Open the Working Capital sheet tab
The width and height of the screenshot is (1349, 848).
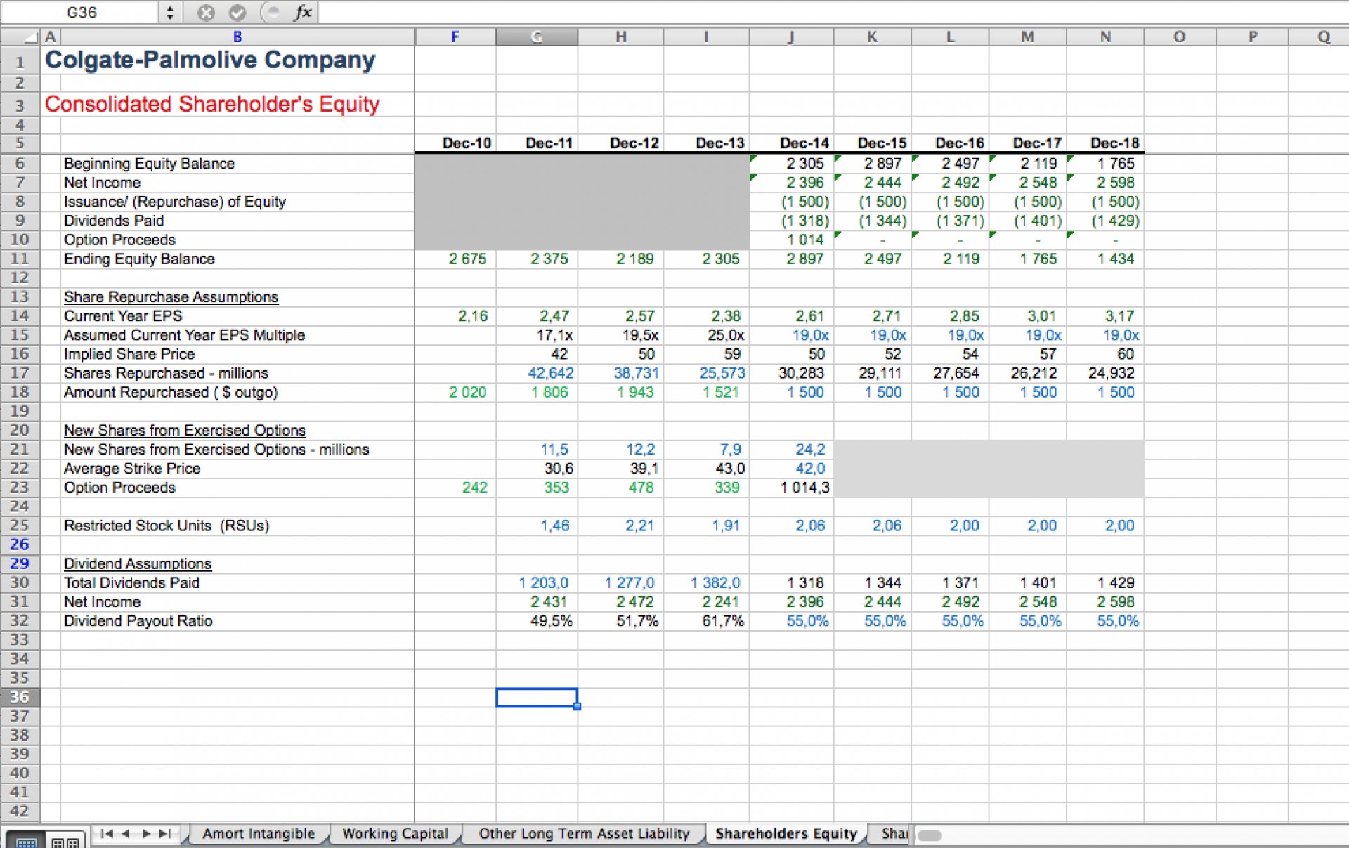(395, 834)
